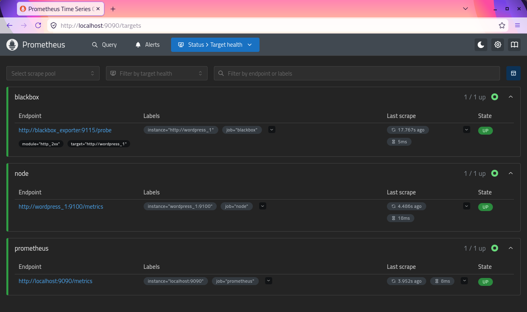Click the shield site-info icon
The width and height of the screenshot is (527, 312).
click(x=54, y=25)
